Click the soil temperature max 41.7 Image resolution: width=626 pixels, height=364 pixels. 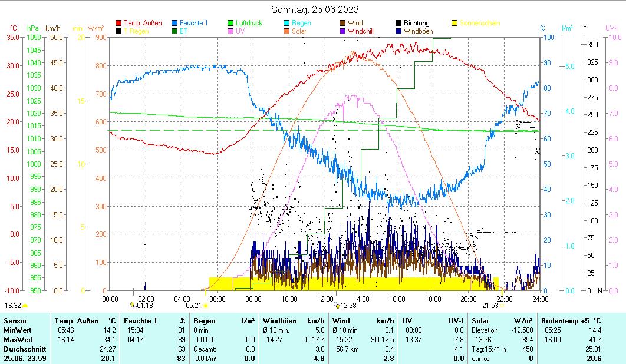click(595, 340)
